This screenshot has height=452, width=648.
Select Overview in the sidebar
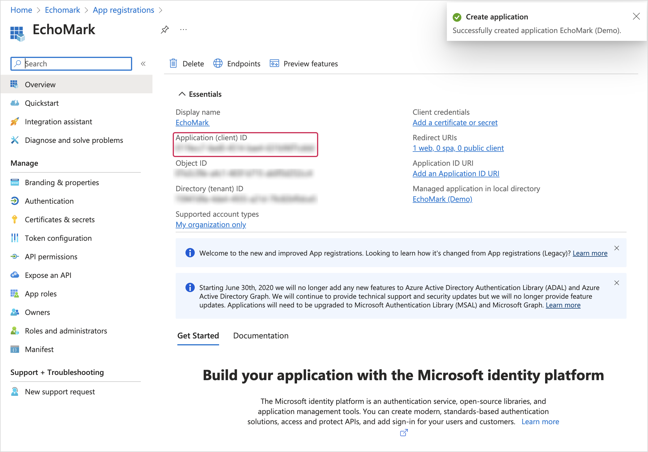click(77, 84)
